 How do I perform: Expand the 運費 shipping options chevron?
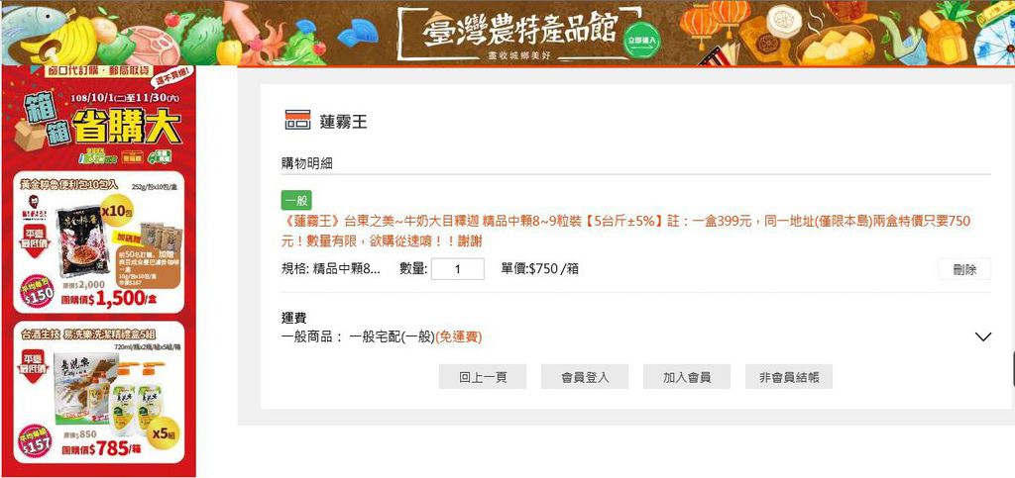click(982, 336)
